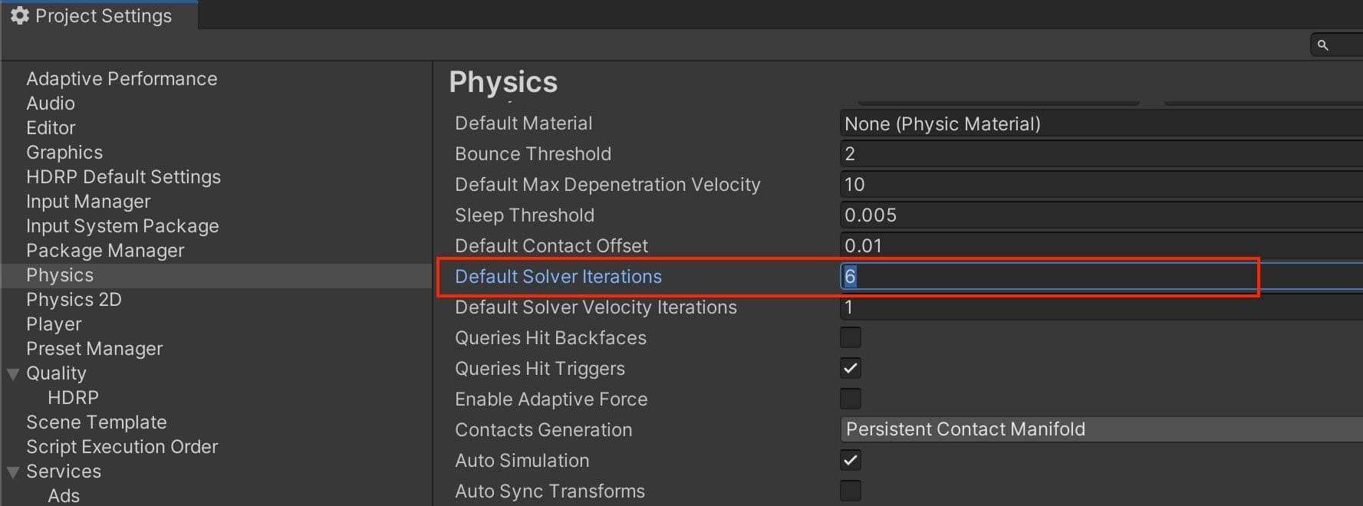Disable the Auto Simulation checkbox
The width and height of the screenshot is (1363, 506).
coord(850,460)
